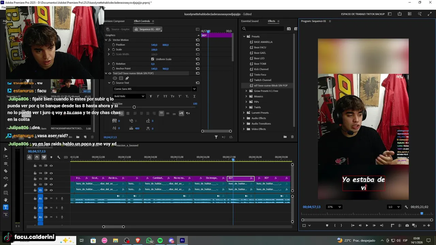Adjust the Font Size slider handle
The image size is (436, 245).
pos(134,107)
